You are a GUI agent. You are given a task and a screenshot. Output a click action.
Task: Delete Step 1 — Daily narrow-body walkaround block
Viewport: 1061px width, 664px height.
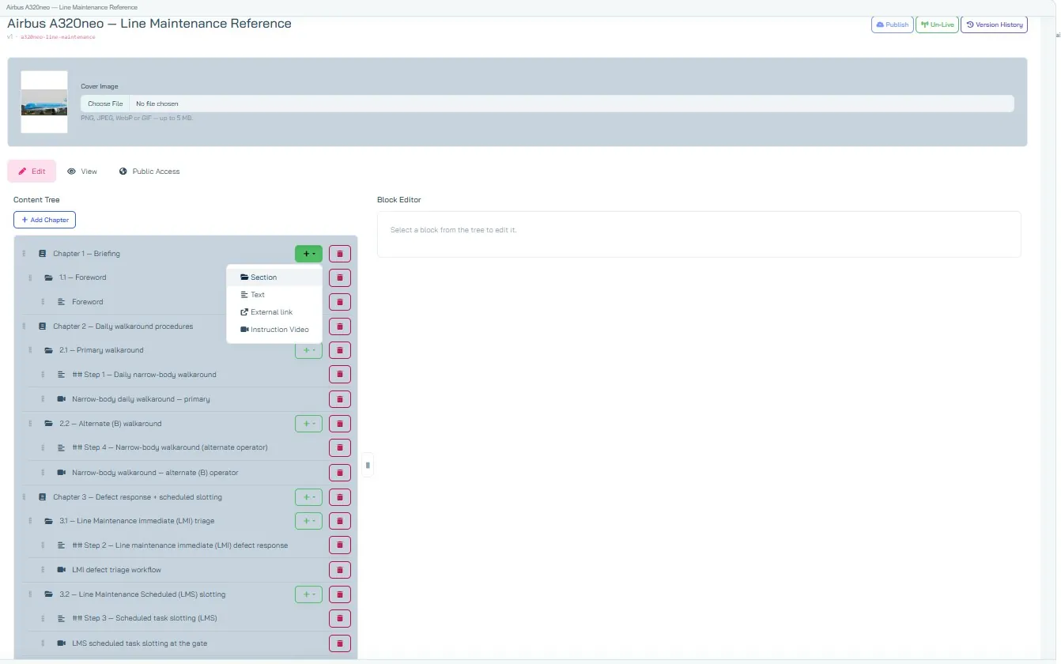click(x=340, y=375)
